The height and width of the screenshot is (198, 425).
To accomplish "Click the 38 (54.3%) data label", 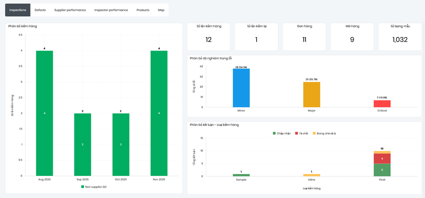I will pos(241,67).
